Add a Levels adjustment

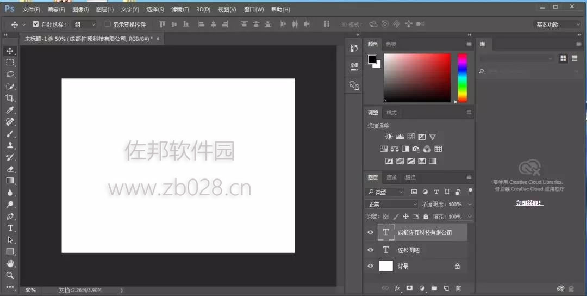[400, 137]
